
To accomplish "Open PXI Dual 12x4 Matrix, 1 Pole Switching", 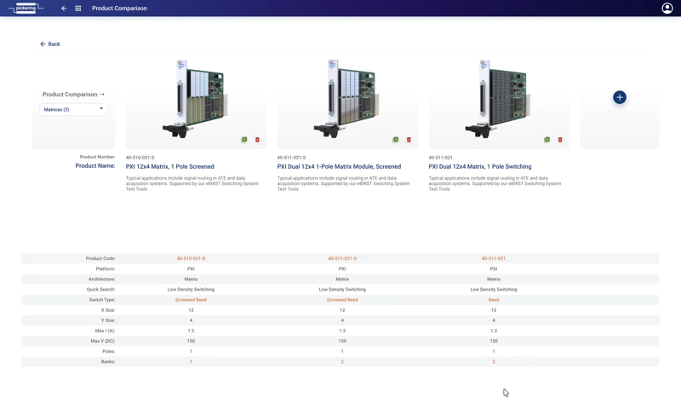I will (x=480, y=166).
